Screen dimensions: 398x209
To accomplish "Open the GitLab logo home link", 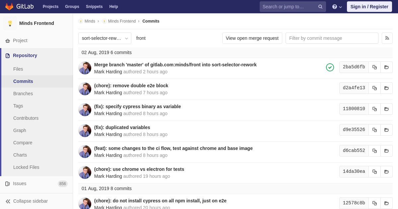I will tap(19, 7).
